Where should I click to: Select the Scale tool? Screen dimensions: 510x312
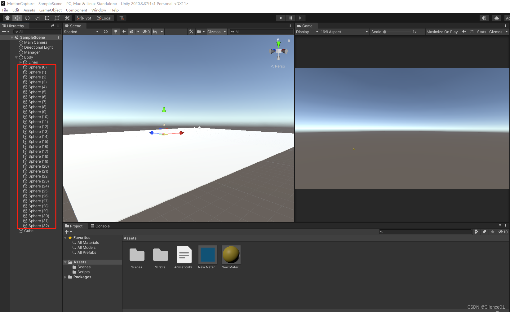(x=37, y=18)
